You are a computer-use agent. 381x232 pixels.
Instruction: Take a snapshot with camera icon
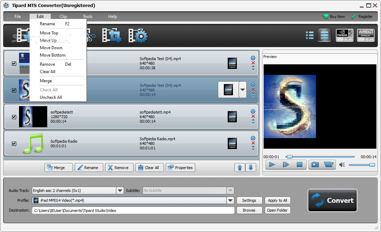[x=315, y=165]
